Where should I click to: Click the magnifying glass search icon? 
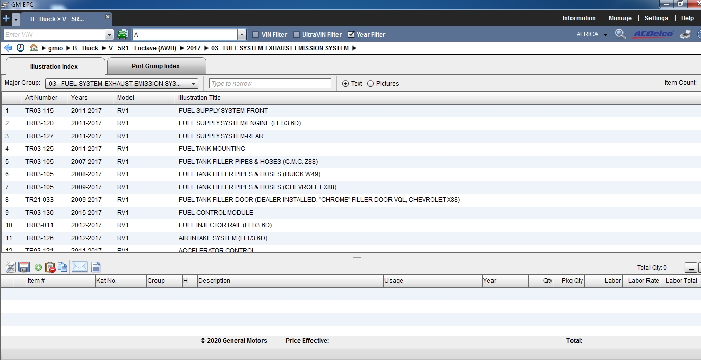pos(620,34)
